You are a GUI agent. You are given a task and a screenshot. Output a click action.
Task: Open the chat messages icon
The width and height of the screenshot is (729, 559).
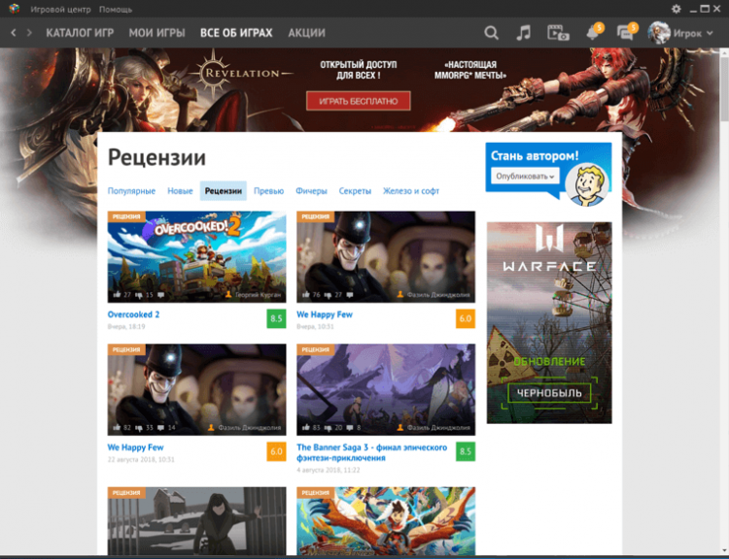pos(625,33)
